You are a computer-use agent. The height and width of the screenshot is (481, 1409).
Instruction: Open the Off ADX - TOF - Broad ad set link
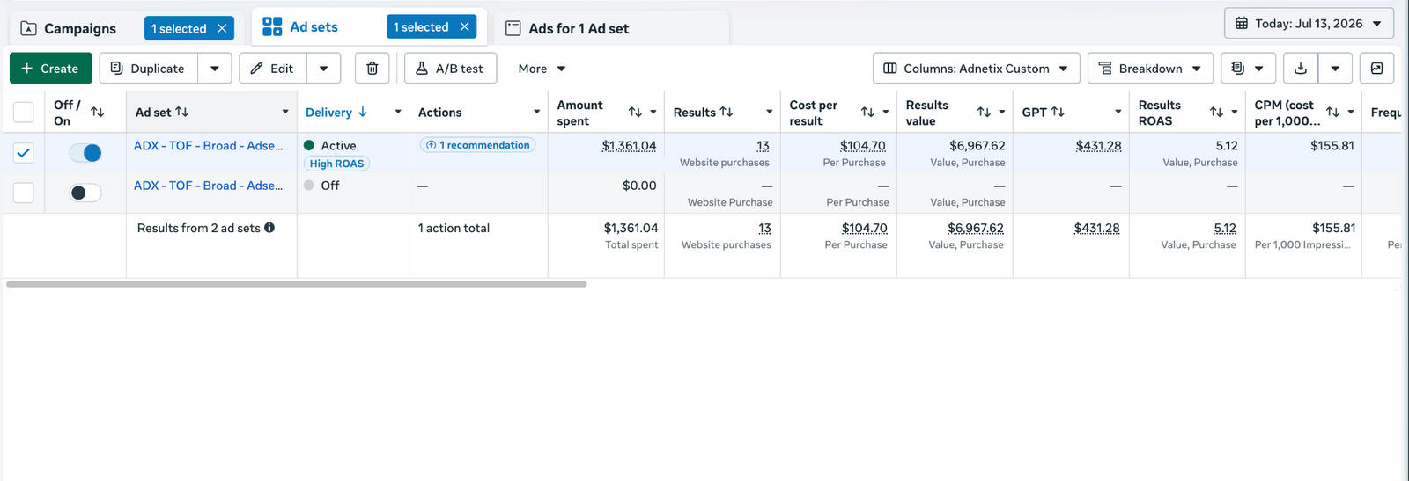click(209, 186)
